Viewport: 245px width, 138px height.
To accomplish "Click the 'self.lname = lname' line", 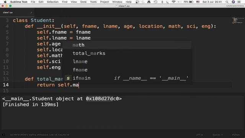I will (x=64, y=38).
